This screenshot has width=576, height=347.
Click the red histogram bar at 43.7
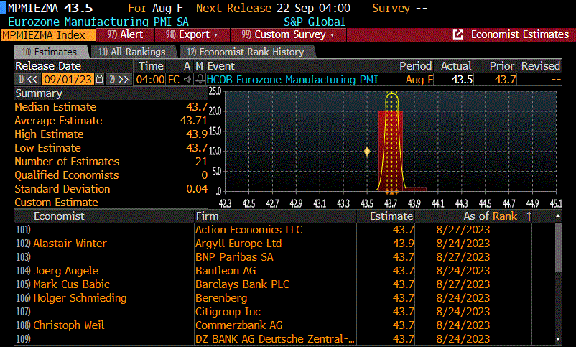(x=391, y=151)
